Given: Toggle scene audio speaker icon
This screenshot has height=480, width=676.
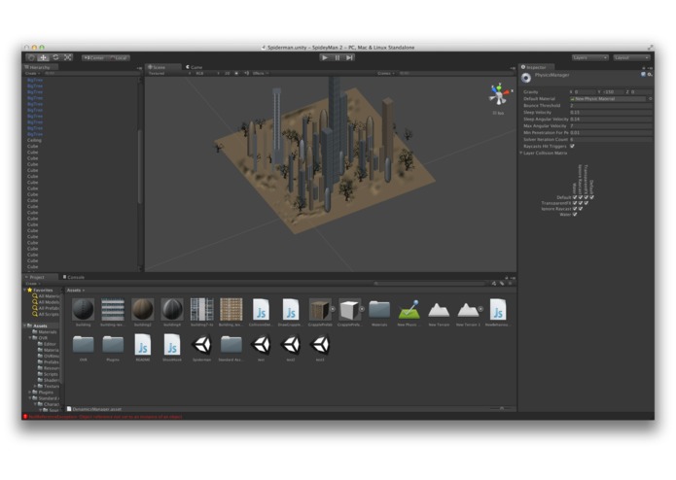Looking at the screenshot, I should 247,74.
